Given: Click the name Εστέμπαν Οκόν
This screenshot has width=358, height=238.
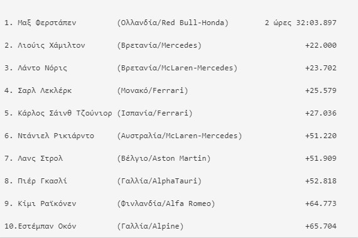Looking at the screenshot, I should [47, 226].
